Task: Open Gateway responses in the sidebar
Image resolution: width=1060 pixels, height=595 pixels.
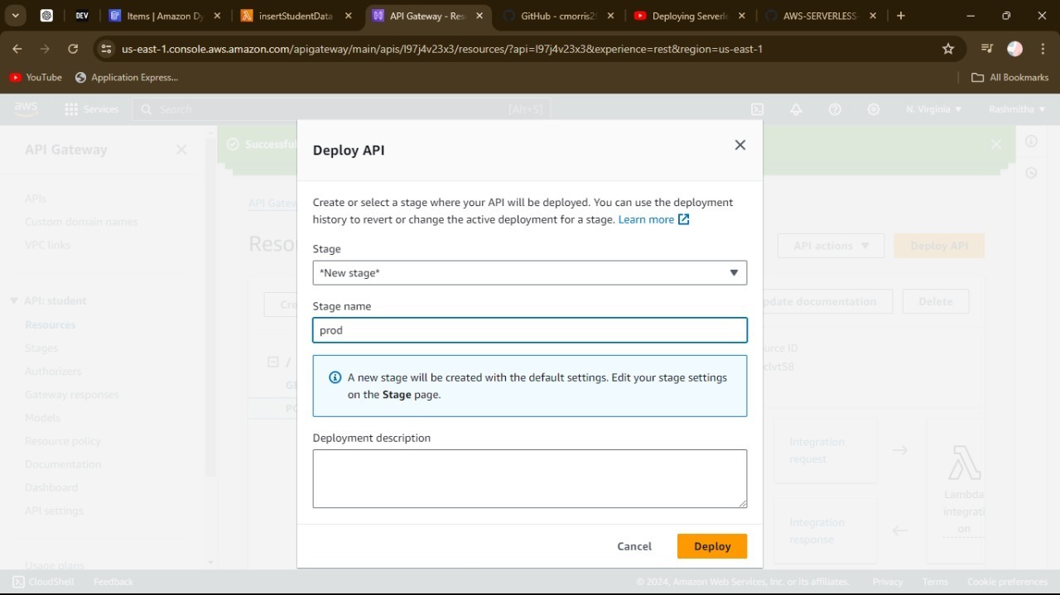Action: (72, 394)
